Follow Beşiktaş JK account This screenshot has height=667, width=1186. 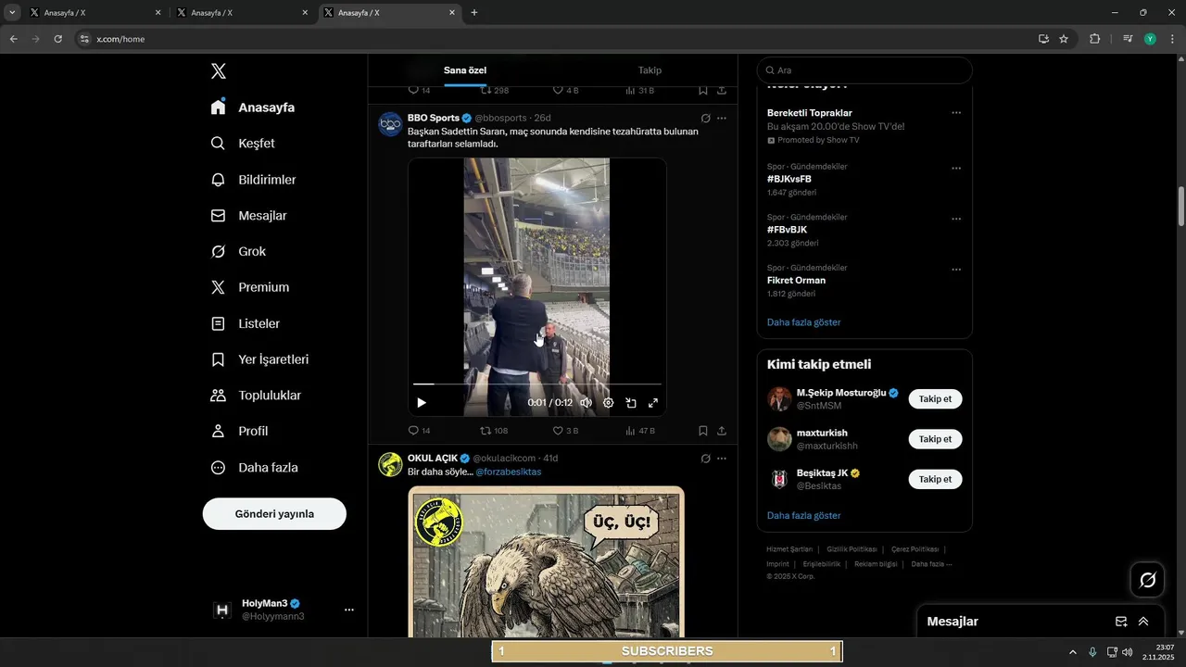pyautogui.click(x=935, y=479)
